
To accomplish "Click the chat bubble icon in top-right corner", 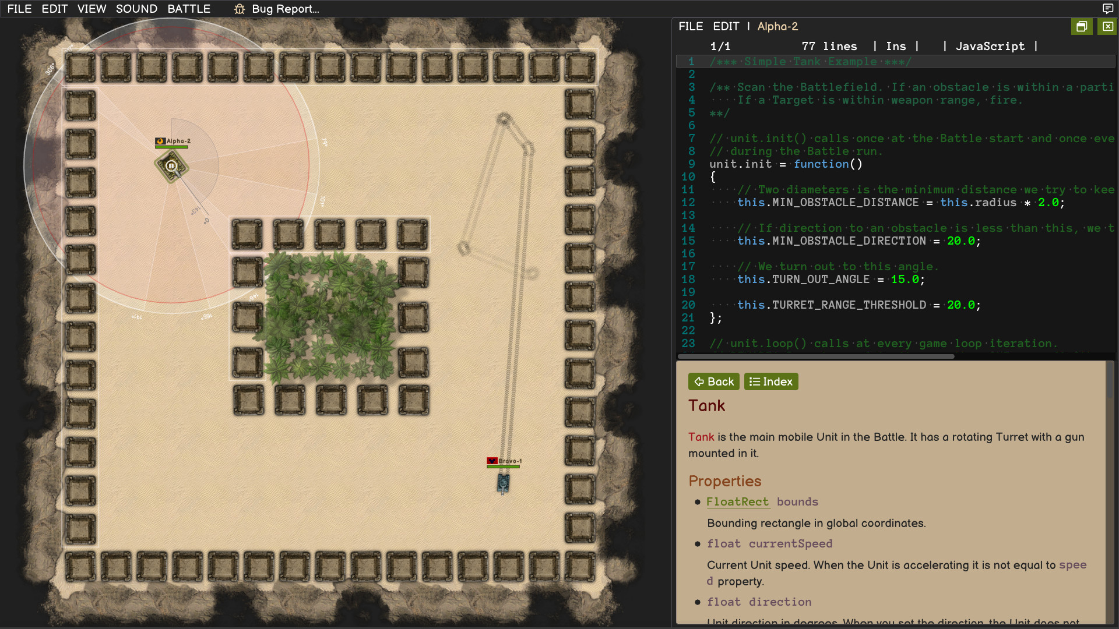I will coord(1109,9).
